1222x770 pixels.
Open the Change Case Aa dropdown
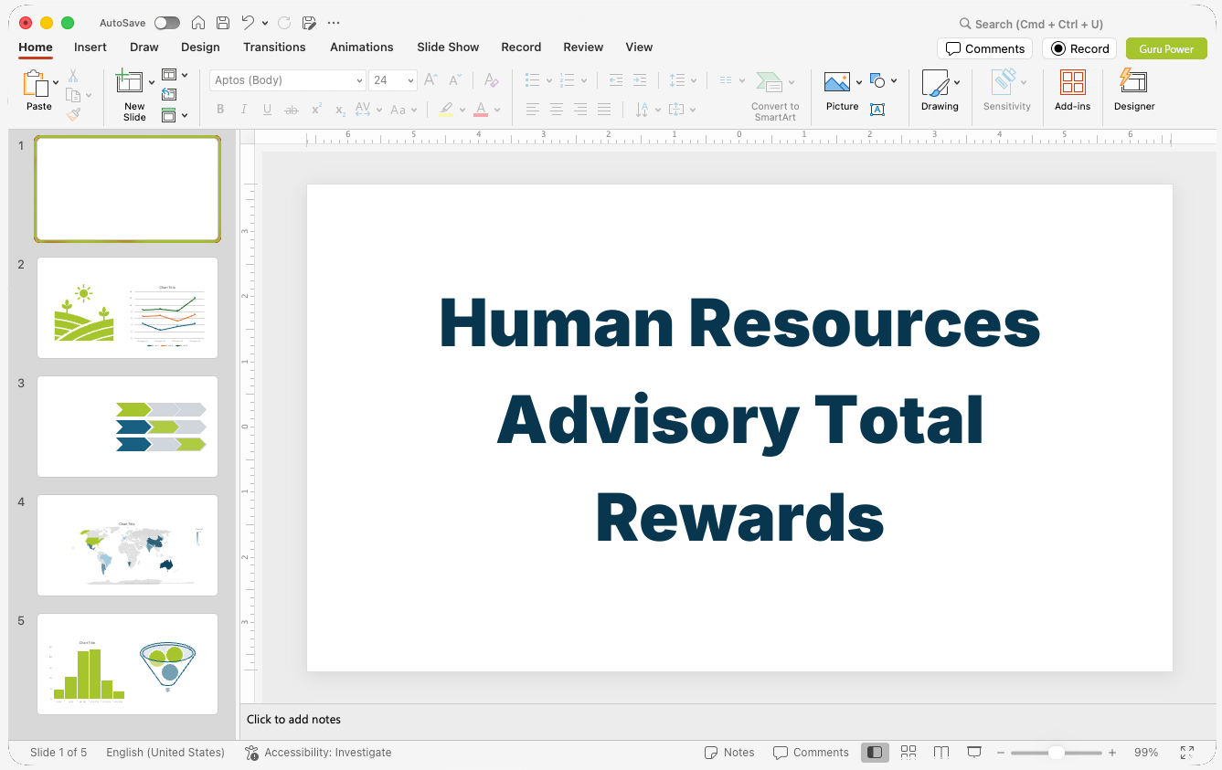[403, 110]
